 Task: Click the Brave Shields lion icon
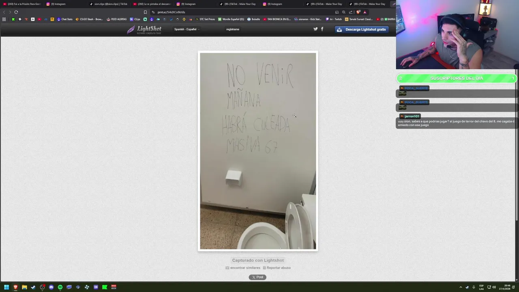pyautogui.click(x=358, y=12)
